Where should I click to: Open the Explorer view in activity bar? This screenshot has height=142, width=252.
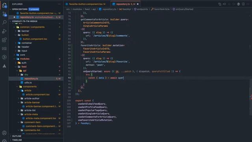[x=4, y=6]
